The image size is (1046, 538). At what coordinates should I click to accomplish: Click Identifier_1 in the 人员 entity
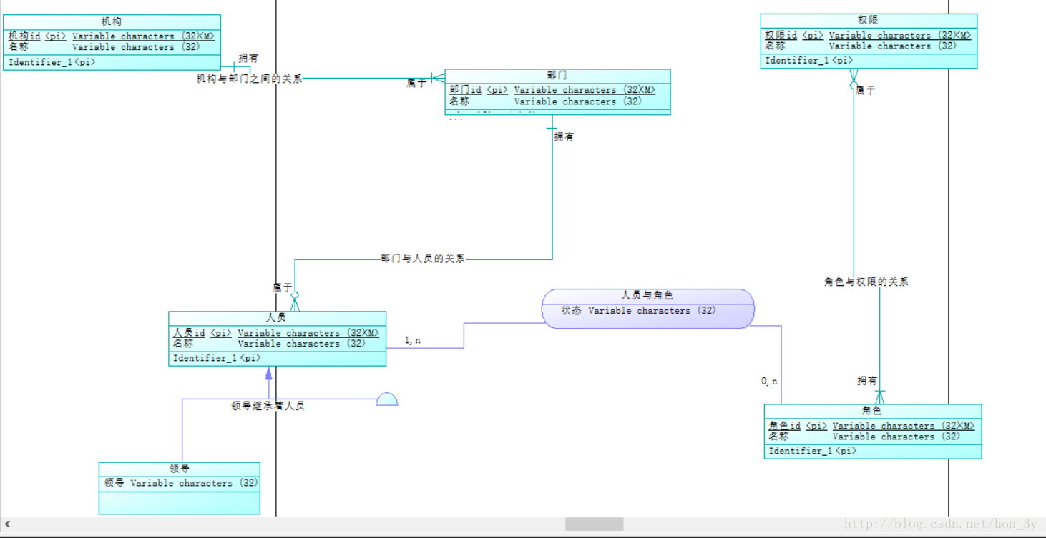217,358
